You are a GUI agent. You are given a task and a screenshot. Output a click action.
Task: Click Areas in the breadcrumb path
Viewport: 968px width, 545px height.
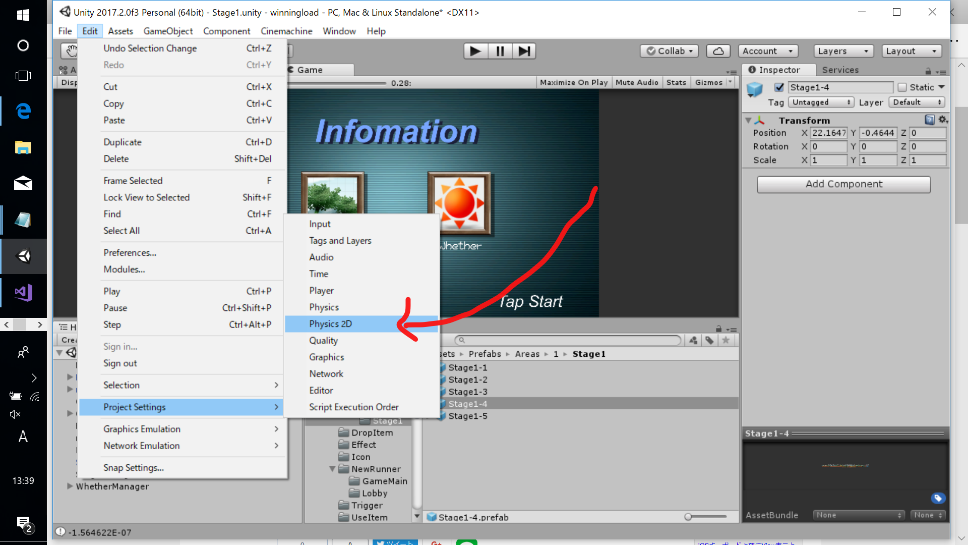point(527,354)
